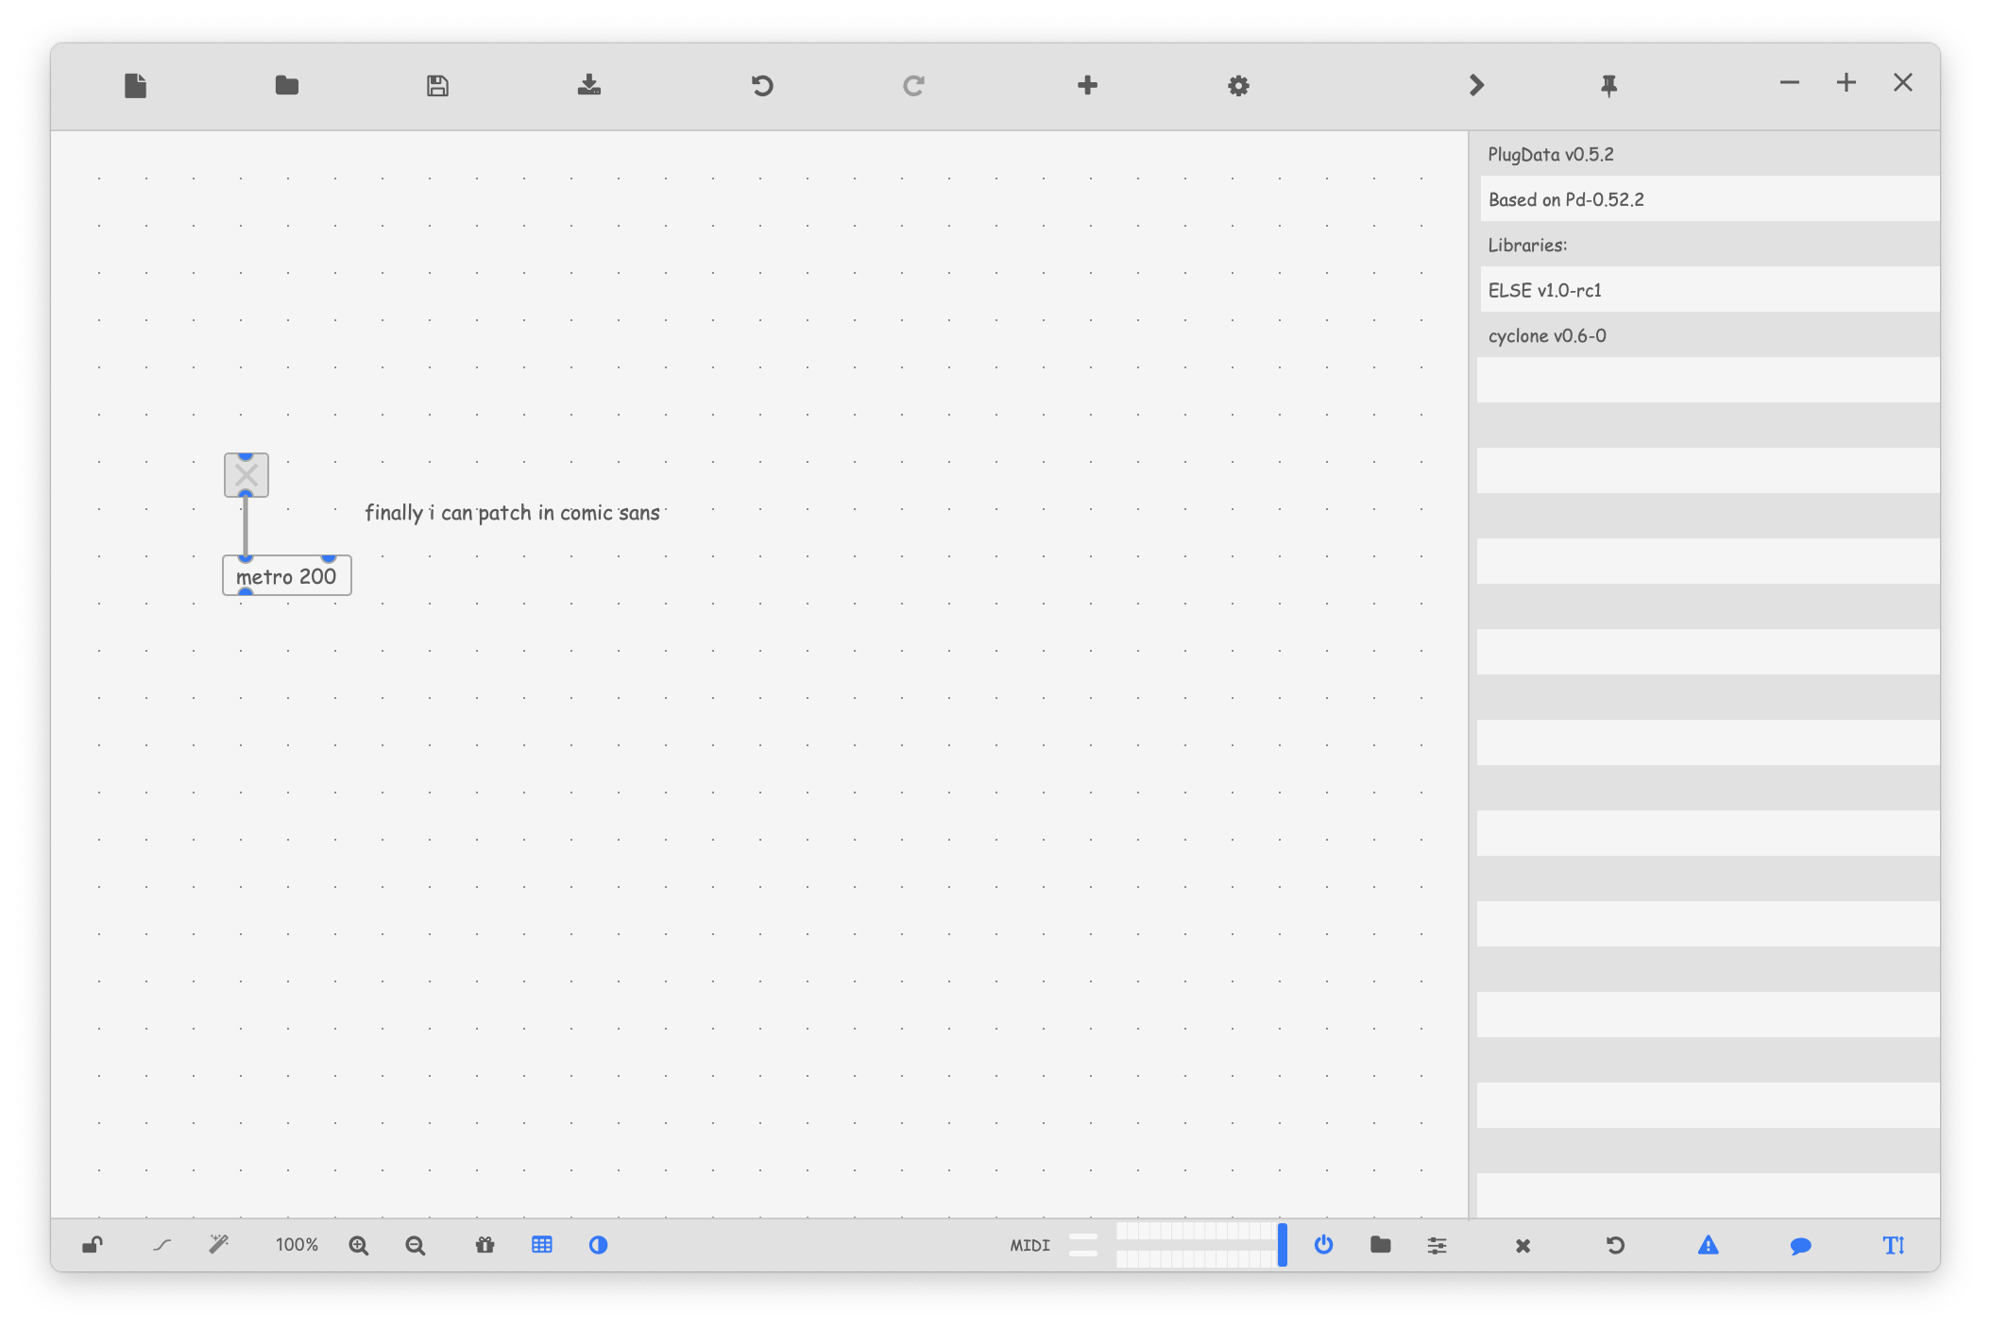Screen dimensions: 1991x1330
Task: Toggle edit mode with the padlock icon
Action: coord(92,1245)
